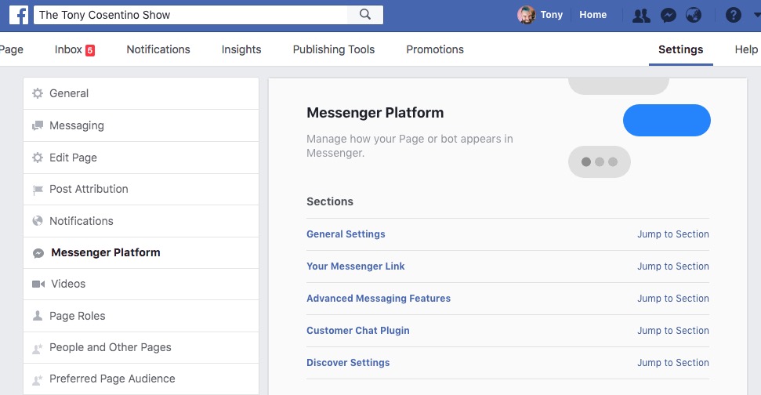The height and width of the screenshot is (395, 761).
Task: Click the sidebar Notifications globe icon
Action: pyautogui.click(x=38, y=221)
